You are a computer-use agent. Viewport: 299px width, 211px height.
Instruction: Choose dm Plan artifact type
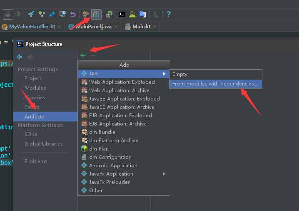click(x=124, y=149)
